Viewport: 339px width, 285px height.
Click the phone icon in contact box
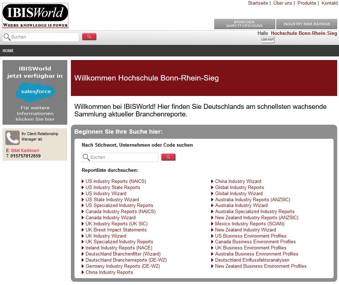pos(13,138)
